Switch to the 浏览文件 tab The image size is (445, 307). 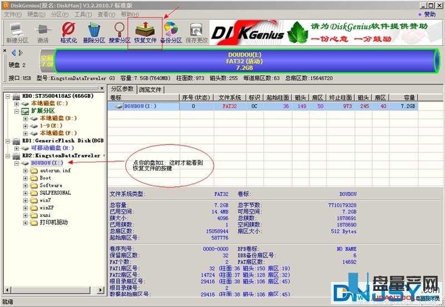click(x=150, y=89)
